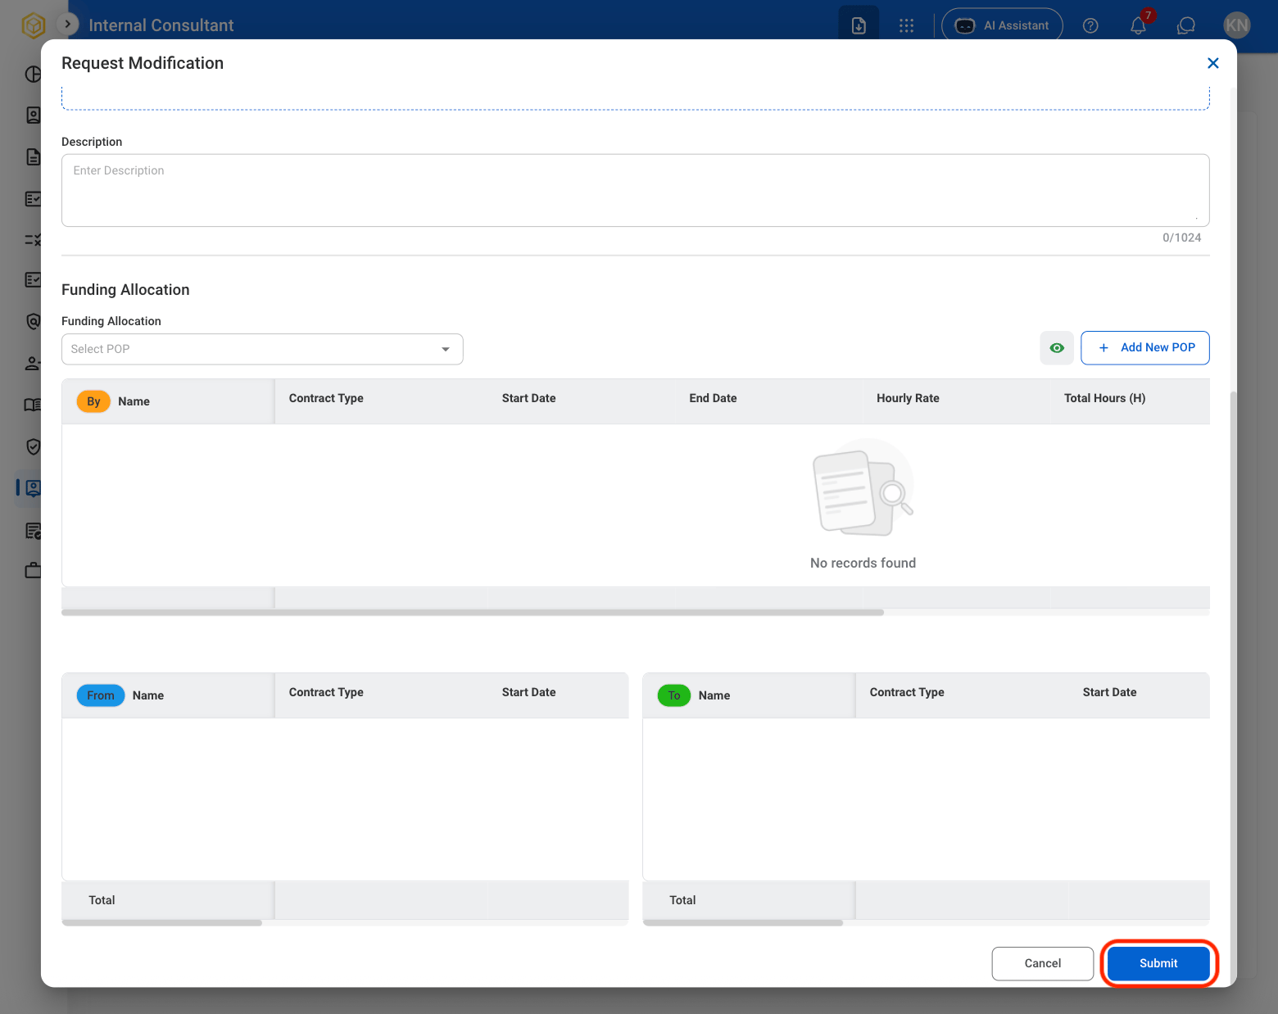The width and height of the screenshot is (1278, 1014).
Task: Click the Total Hours (H) column header
Action: pos(1104,398)
